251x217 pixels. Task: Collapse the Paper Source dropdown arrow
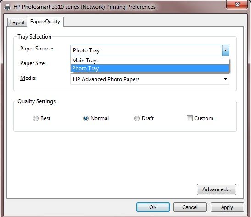pyautogui.click(x=225, y=50)
